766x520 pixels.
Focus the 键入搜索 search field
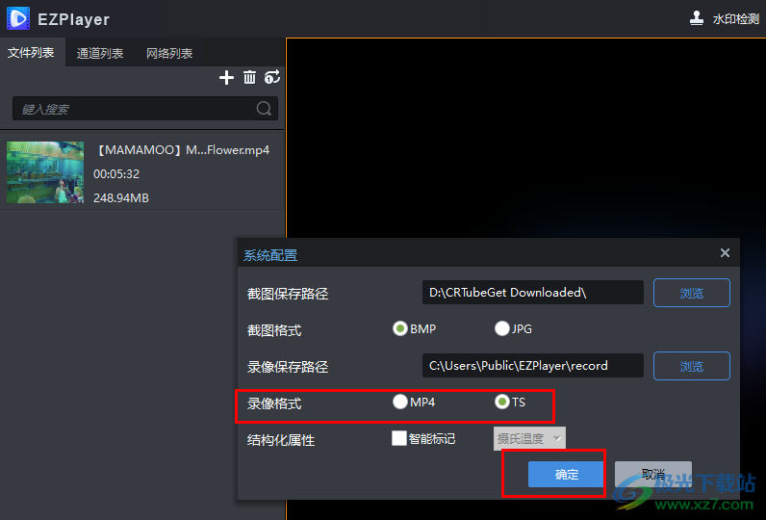[x=145, y=109]
